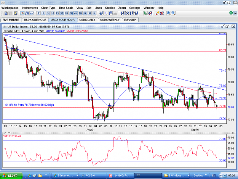238x179 pixels.
Task: Open the Chart Type menu
Action: (48, 8)
